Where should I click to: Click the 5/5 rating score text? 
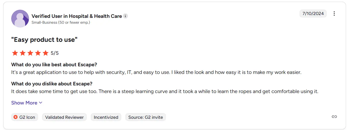tap(55, 53)
